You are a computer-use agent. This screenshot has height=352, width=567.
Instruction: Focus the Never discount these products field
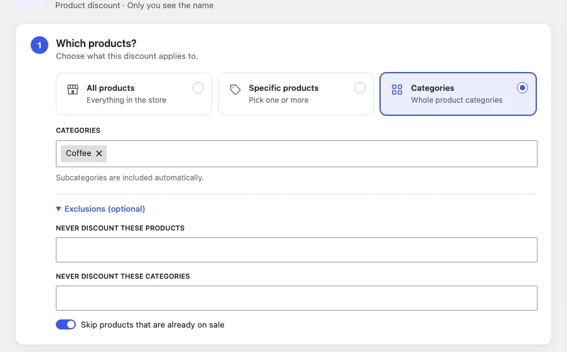point(297,250)
